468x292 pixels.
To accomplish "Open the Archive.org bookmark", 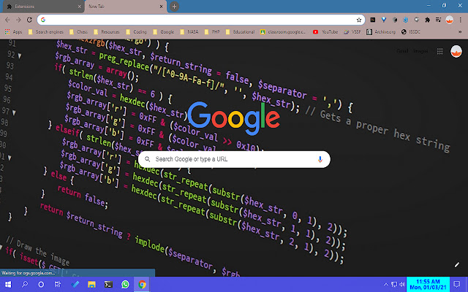I will point(381,32).
